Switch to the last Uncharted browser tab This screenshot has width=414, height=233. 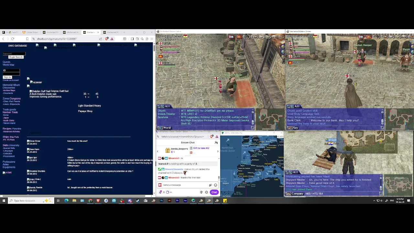[111, 32]
